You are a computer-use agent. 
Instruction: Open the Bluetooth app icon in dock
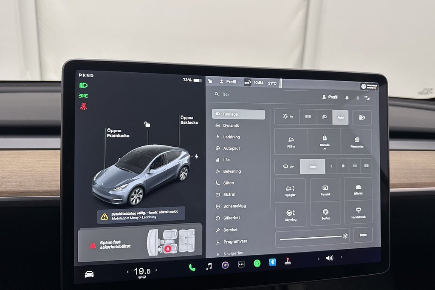tap(272, 262)
